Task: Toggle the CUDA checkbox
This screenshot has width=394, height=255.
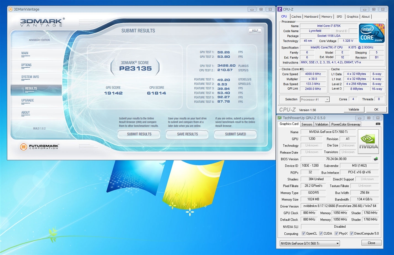Action: click(322, 233)
